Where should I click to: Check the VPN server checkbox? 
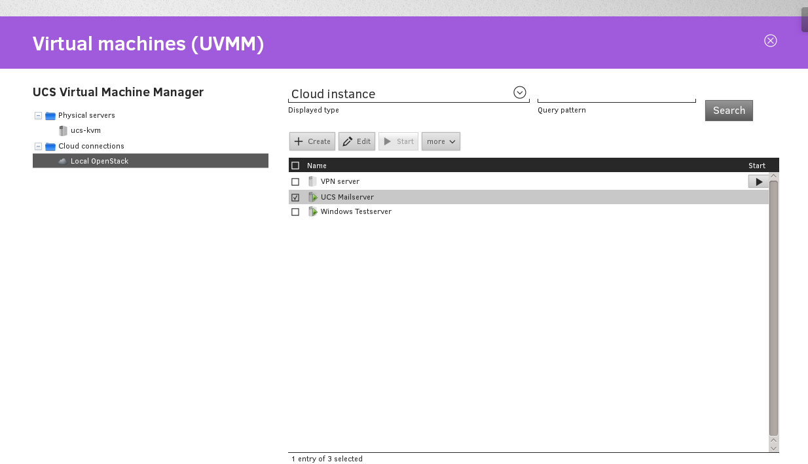coord(295,182)
